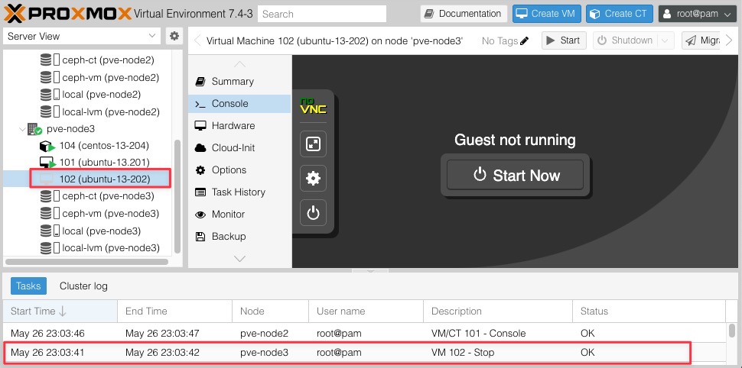Sort by the Start Time column header

coord(60,312)
